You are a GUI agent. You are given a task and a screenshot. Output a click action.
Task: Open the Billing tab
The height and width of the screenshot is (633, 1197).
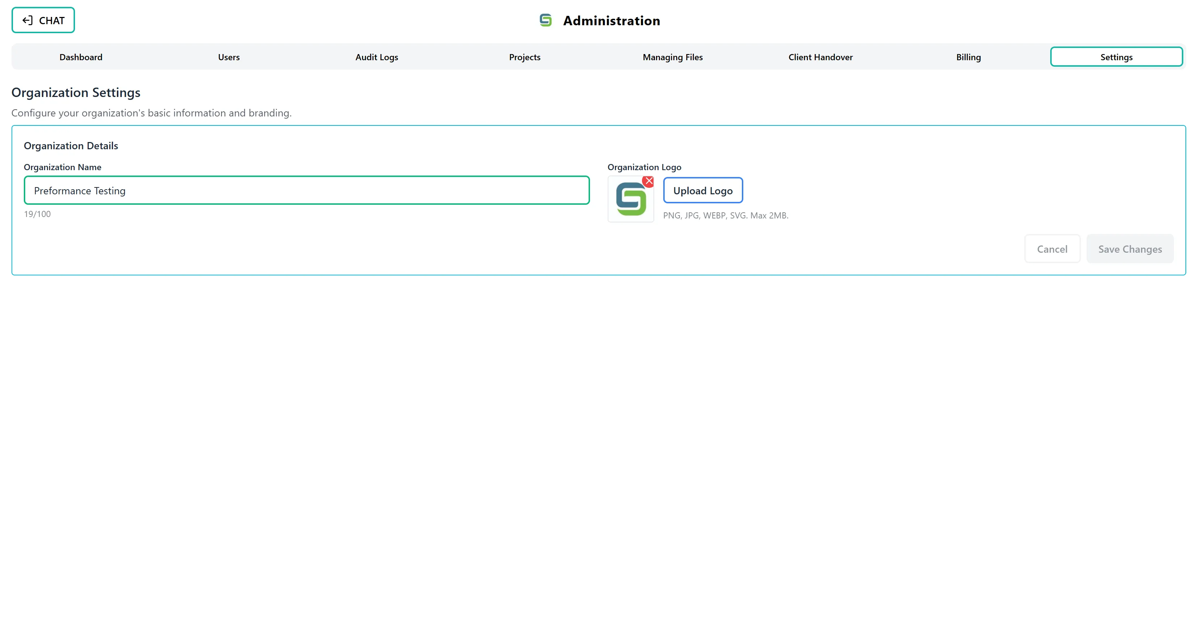[x=968, y=57]
